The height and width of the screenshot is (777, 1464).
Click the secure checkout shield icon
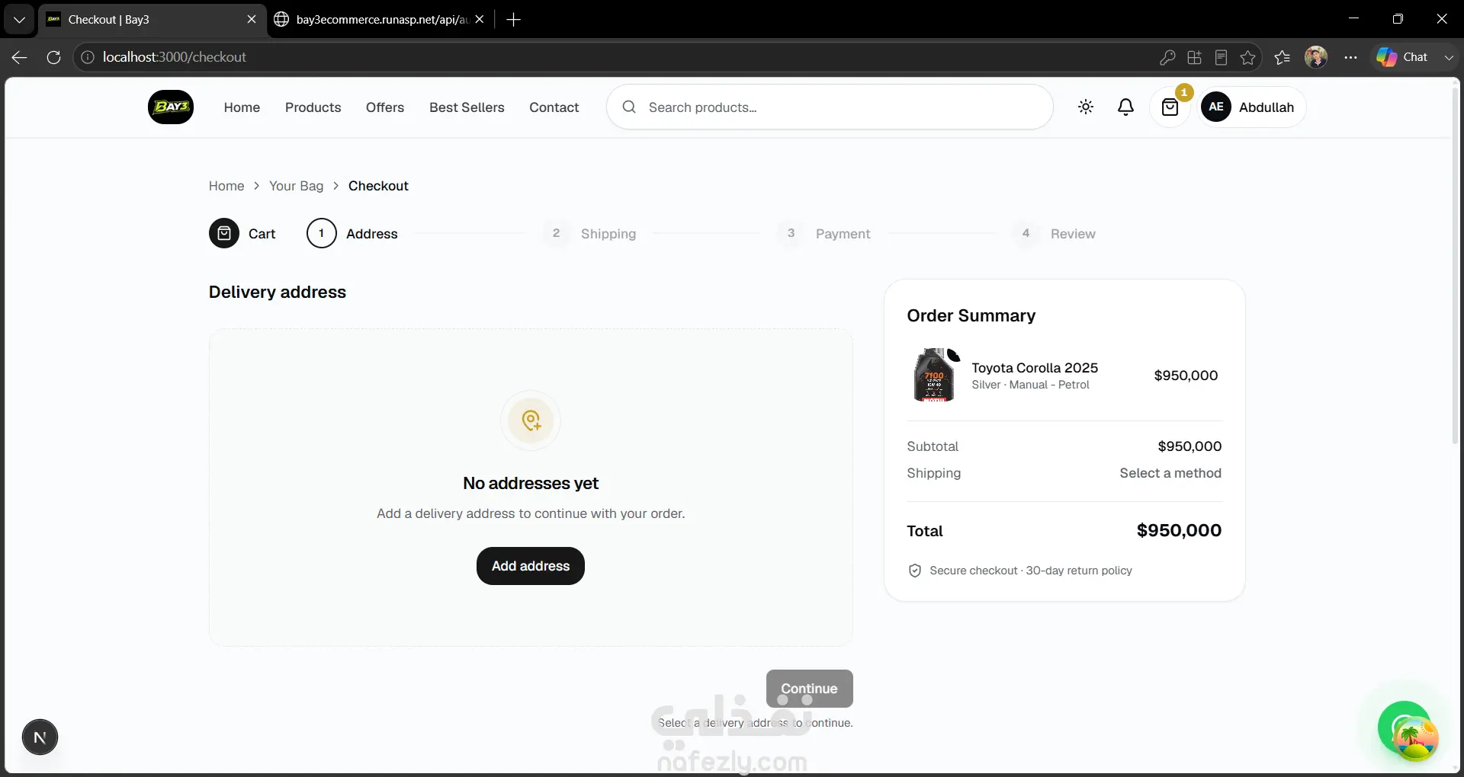click(915, 571)
